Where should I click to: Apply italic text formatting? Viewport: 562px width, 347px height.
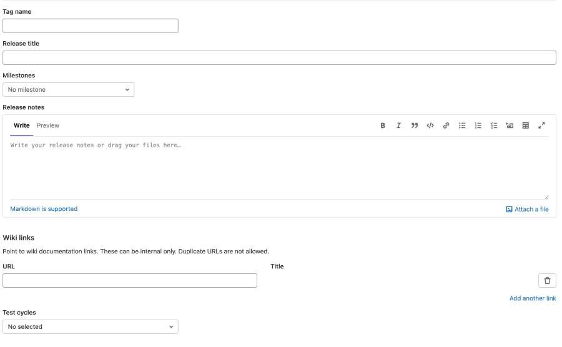(398, 125)
